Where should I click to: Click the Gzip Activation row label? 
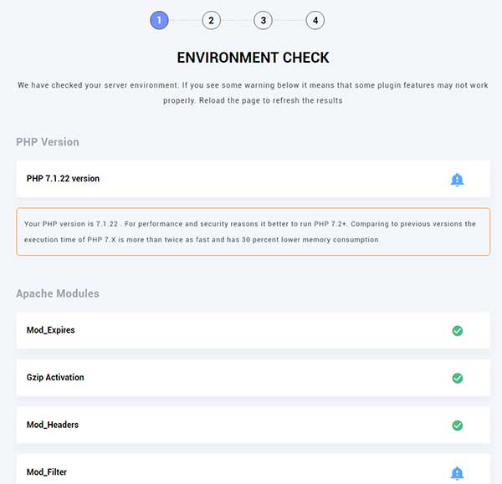[55, 378]
